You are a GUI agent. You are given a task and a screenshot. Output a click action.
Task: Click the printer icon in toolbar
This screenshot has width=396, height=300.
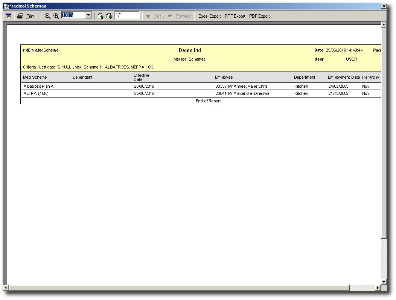(20, 16)
